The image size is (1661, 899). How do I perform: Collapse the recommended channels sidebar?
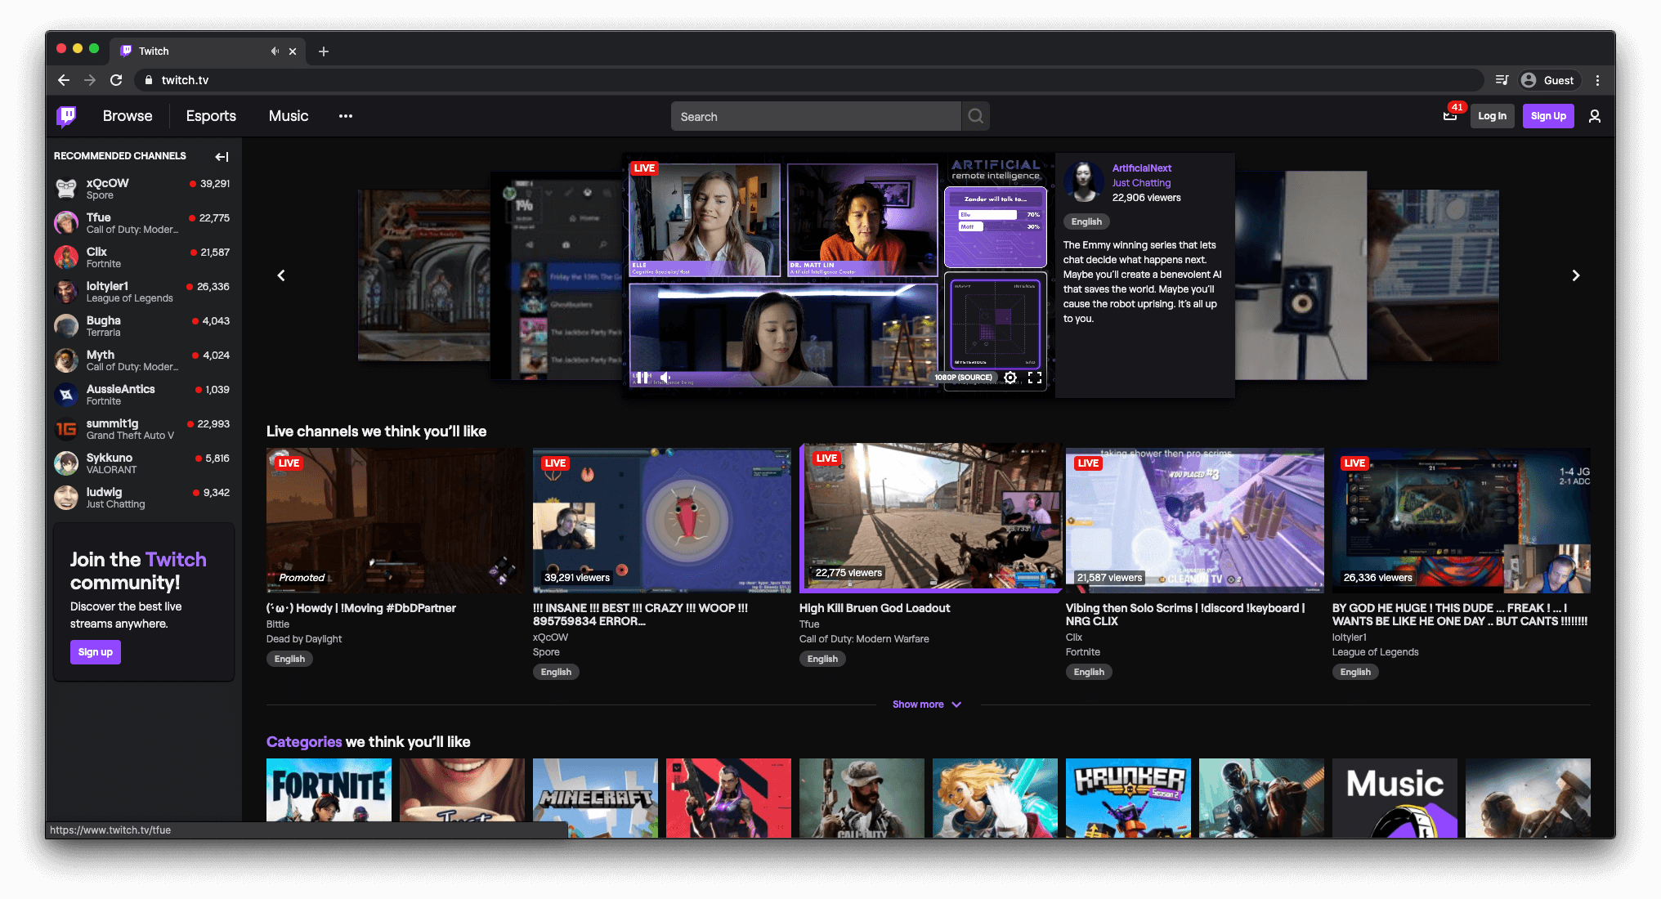(222, 157)
